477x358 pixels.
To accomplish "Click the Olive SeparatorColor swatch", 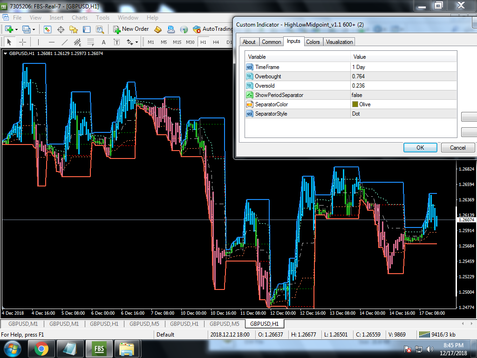I will click(355, 104).
